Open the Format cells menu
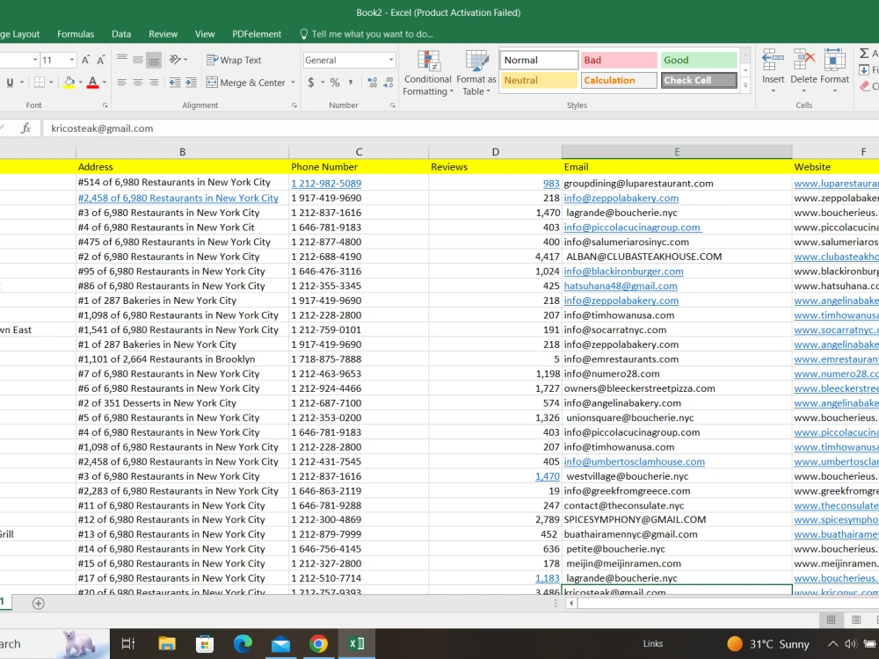This screenshot has width=879, height=659. click(x=835, y=71)
